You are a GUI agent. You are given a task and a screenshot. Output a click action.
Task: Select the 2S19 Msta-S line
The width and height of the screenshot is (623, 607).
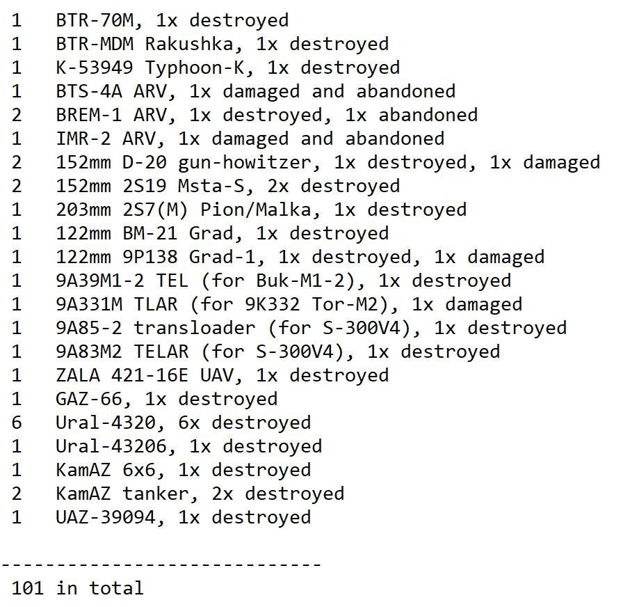pyautogui.click(x=227, y=186)
